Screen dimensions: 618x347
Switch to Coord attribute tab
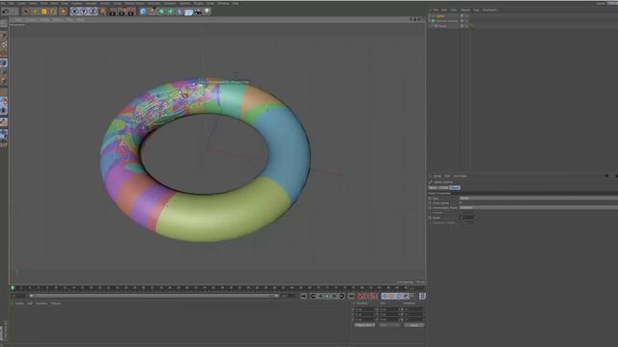(x=443, y=188)
